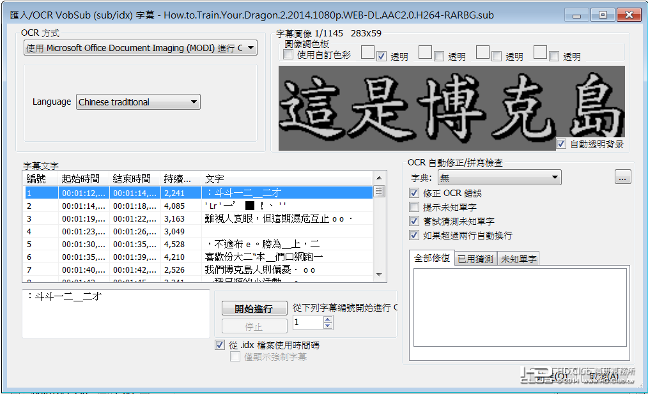Uncheck 如果超過兩行自動換行
This screenshot has height=394, width=648.
[x=415, y=234]
